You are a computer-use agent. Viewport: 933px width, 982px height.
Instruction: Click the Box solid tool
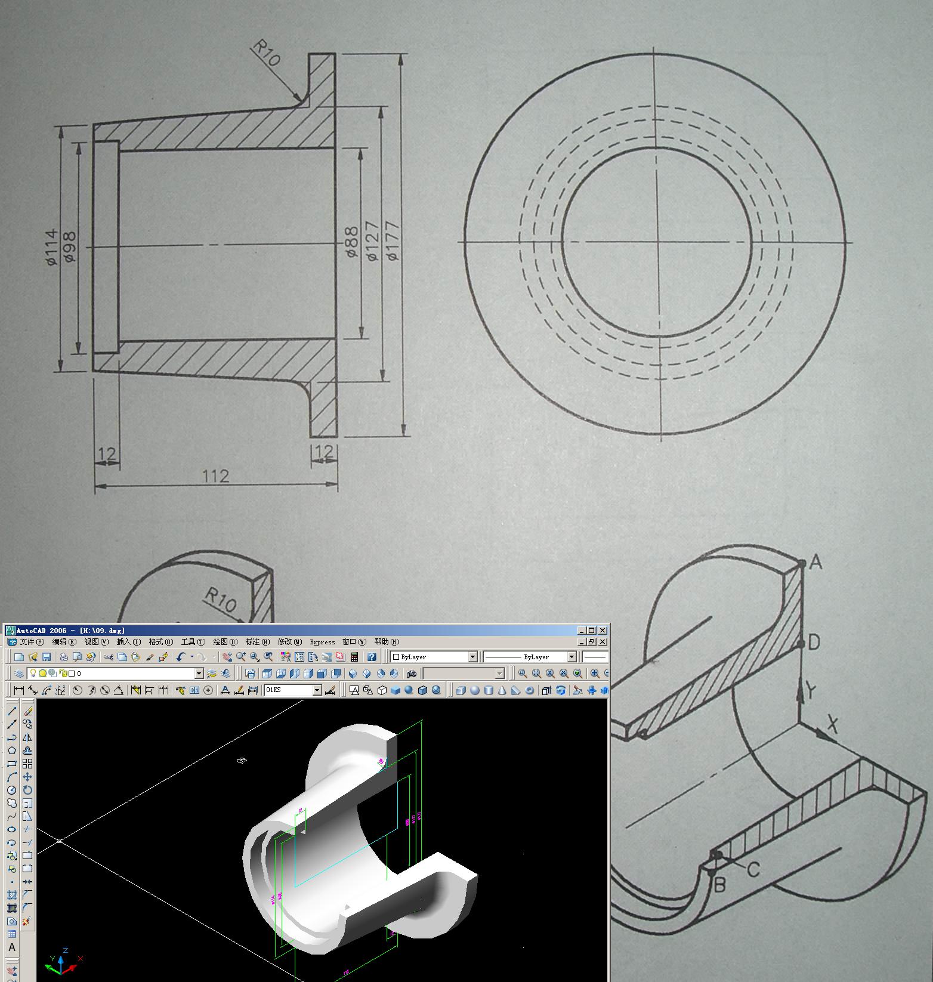[461, 690]
